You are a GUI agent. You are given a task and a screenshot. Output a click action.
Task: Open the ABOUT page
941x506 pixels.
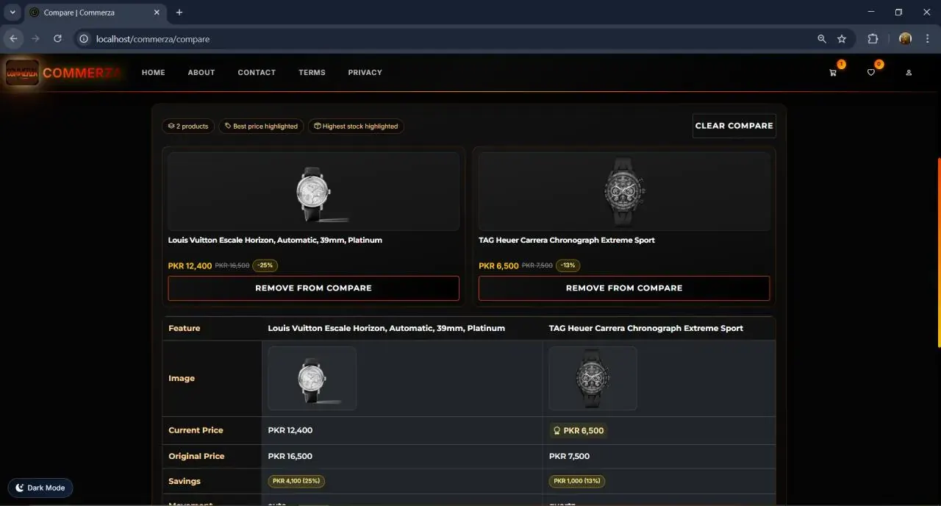pyautogui.click(x=201, y=73)
